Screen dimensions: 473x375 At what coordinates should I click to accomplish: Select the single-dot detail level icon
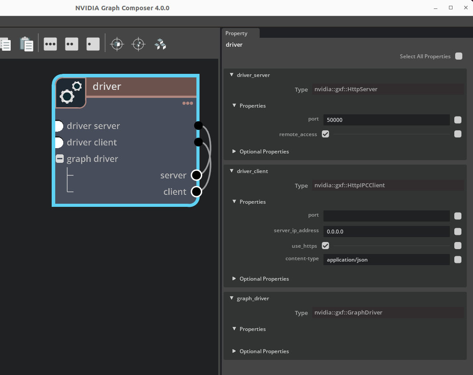pyautogui.click(x=93, y=44)
